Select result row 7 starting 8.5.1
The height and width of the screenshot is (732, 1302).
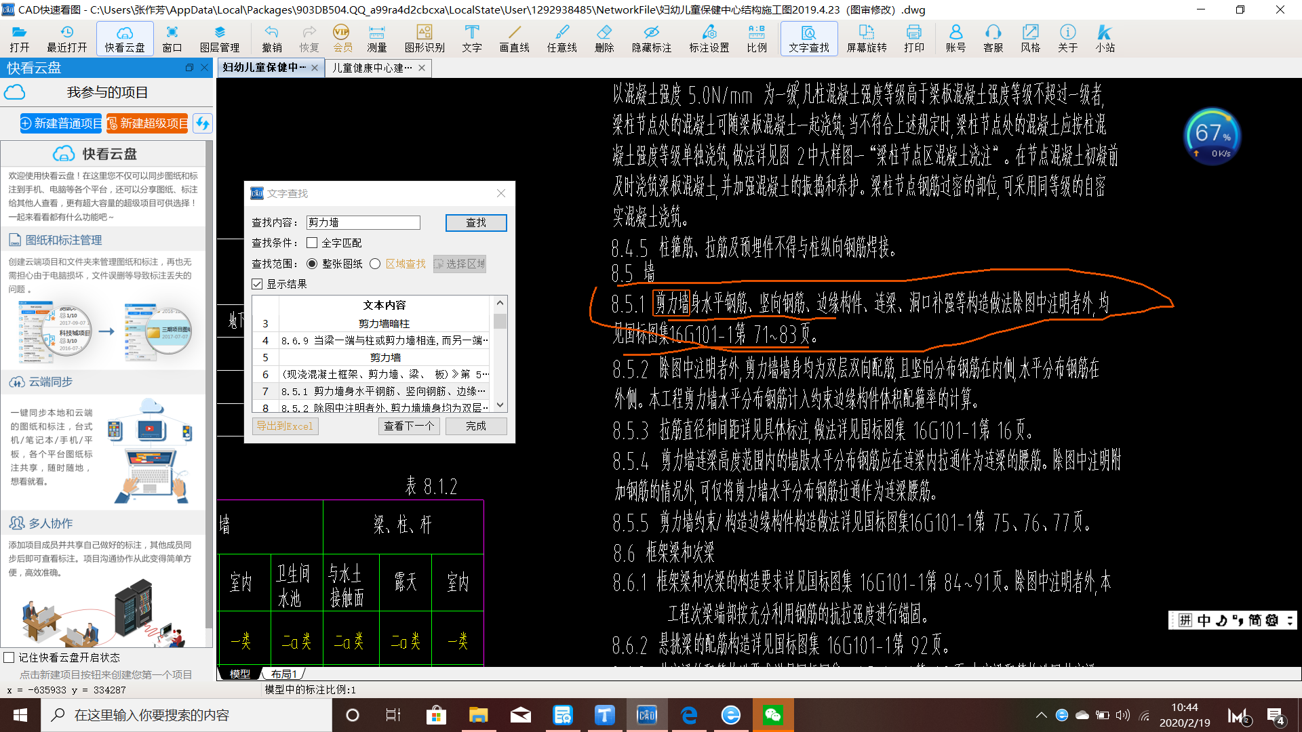371,391
